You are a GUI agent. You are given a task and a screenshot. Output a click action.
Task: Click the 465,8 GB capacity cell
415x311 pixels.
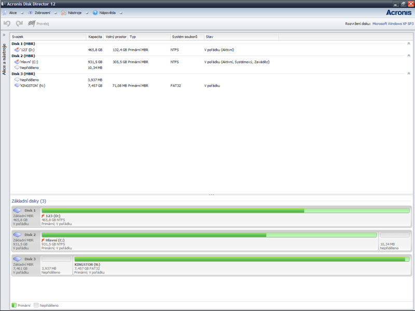coord(95,50)
